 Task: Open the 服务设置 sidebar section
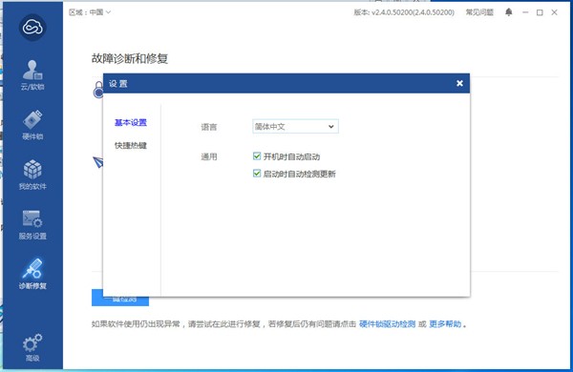32,224
